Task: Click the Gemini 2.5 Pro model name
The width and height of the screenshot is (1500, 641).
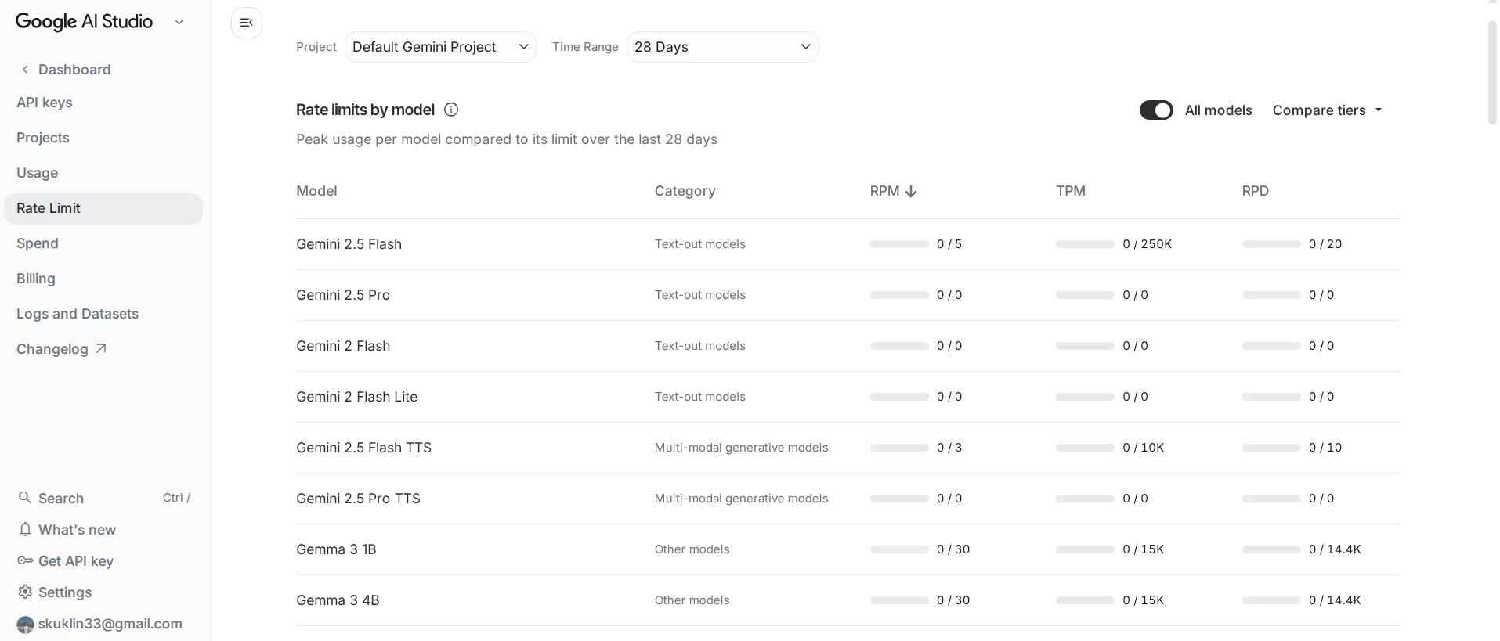Action: [x=343, y=295]
